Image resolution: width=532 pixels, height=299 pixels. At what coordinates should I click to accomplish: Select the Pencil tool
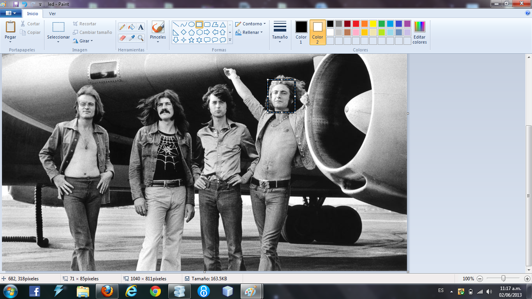[x=122, y=27]
